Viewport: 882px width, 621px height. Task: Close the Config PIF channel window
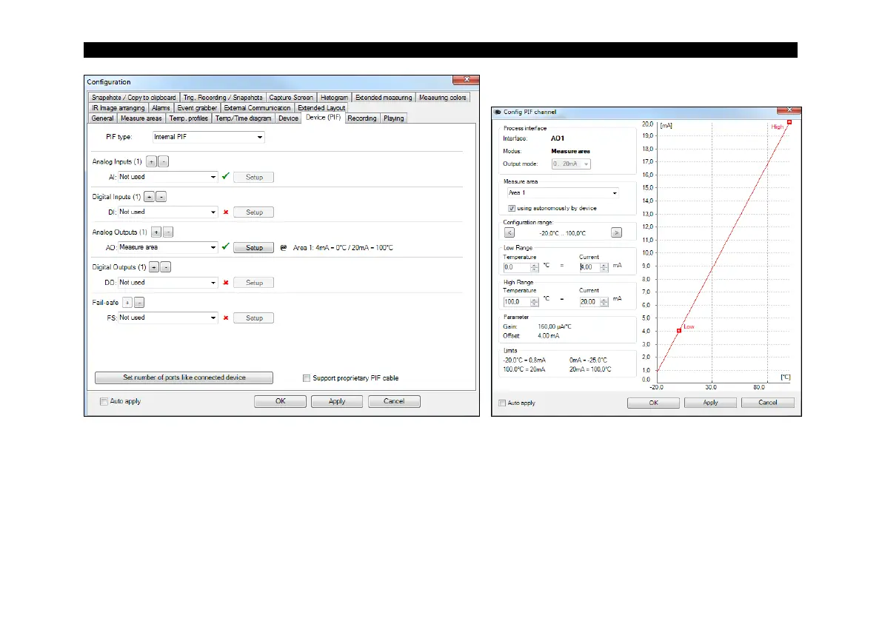[789, 111]
